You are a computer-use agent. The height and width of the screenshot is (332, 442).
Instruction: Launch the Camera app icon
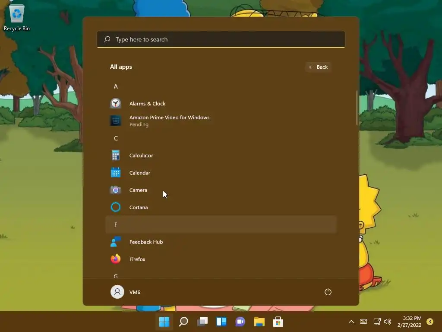click(x=116, y=190)
